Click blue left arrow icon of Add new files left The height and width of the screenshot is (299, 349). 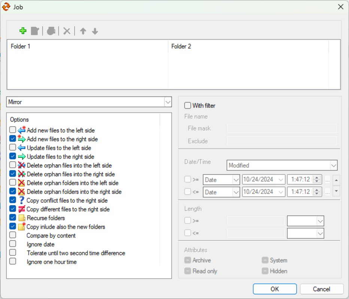[22, 130]
